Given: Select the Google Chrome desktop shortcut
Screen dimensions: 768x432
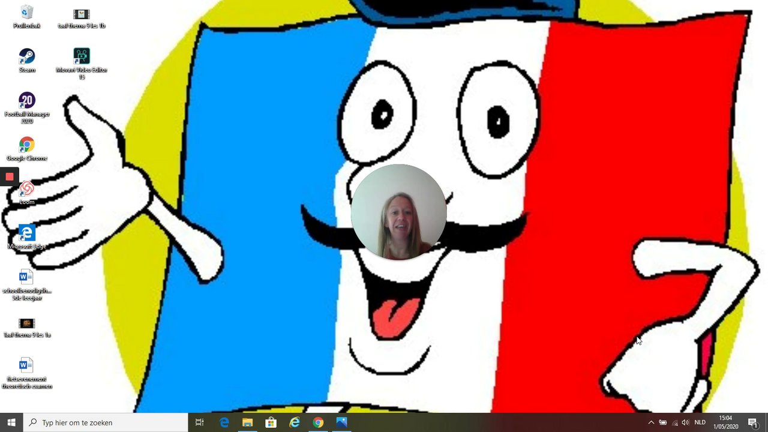Looking at the screenshot, I should click(26, 149).
